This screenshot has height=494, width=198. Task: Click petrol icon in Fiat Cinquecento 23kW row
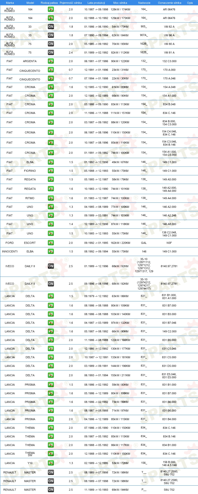[51, 70]
